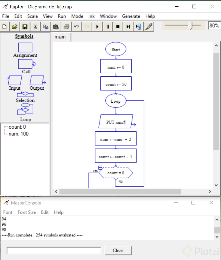Open the Font Size menu in MasterConsole
The image size is (221, 260).
tap(26, 212)
